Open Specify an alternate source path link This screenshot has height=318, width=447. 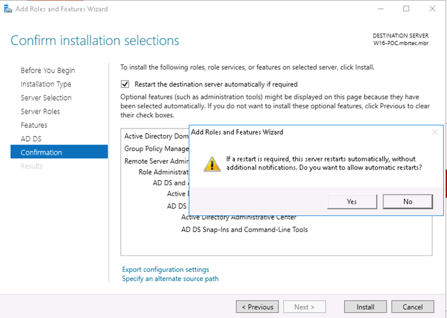tap(170, 279)
